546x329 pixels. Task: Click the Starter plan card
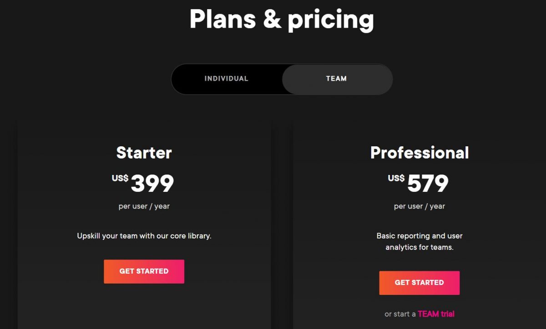(x=144, y=218)
